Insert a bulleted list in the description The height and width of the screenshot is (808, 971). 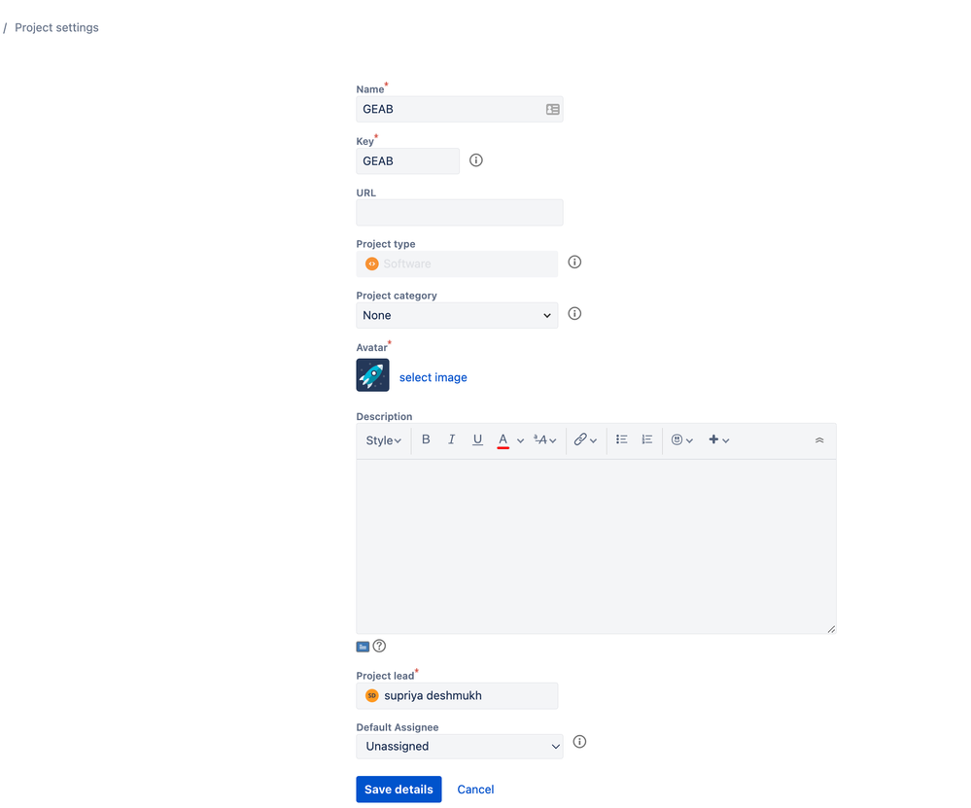[621, 439]
